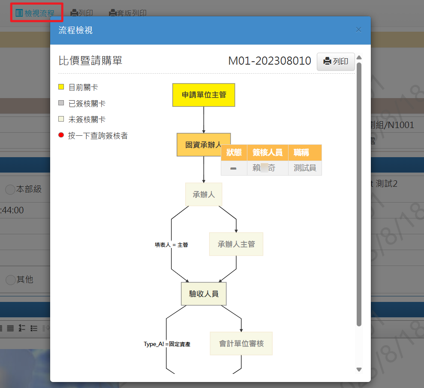The height and width of the screenshot is (388, 424).
Task: Click the 申請單位主管 flow node
Action: click(x=204, y=95)
